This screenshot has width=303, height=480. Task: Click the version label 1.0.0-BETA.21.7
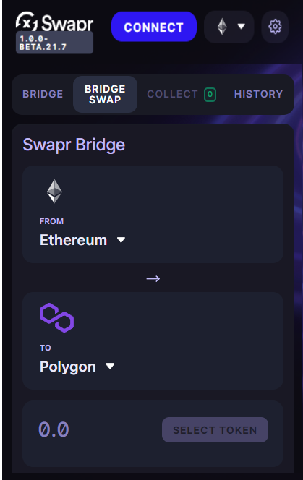pos(54,43)
